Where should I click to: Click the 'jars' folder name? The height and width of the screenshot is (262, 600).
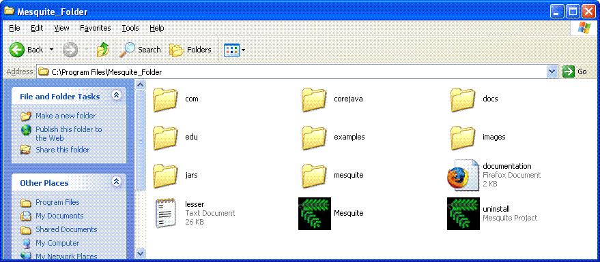[191, 176]
